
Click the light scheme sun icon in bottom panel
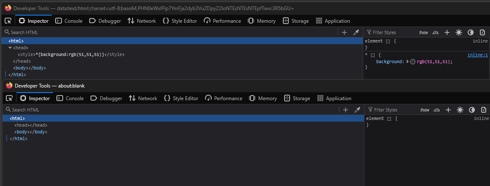click(x=460, y=110)
